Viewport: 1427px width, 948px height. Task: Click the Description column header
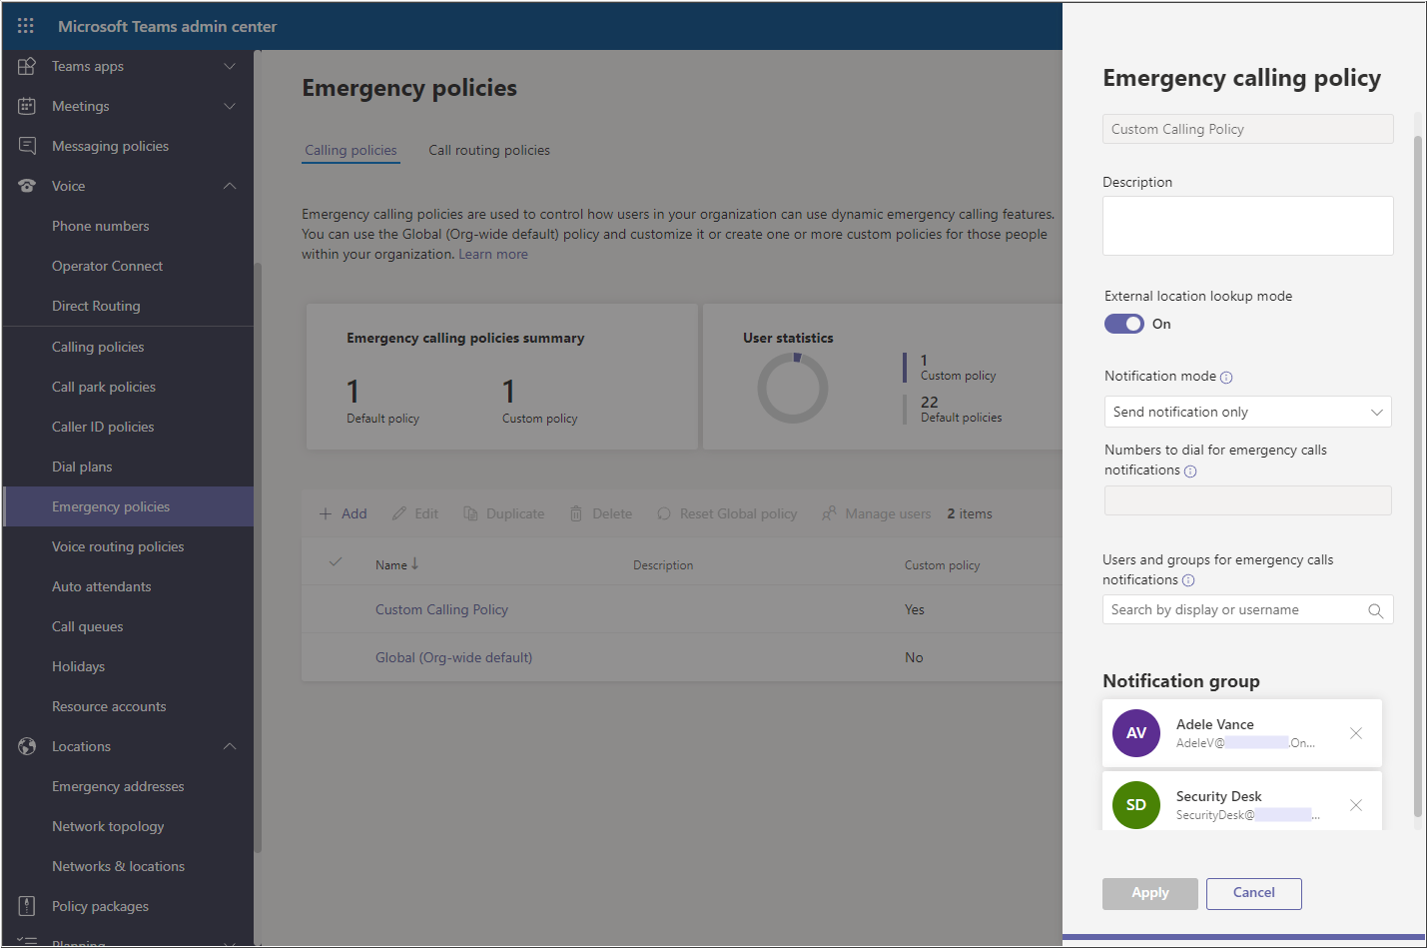[663, 565]
